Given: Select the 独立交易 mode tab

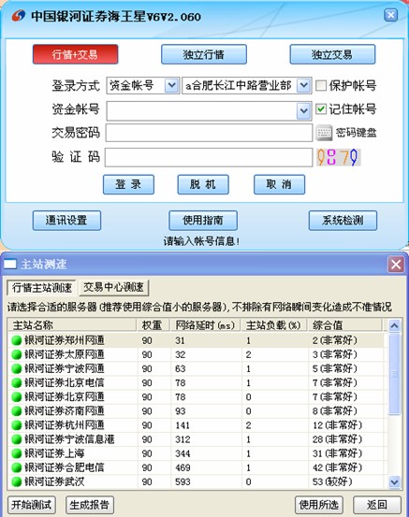Looking at the screenshot, I should [x=332, y=54].
